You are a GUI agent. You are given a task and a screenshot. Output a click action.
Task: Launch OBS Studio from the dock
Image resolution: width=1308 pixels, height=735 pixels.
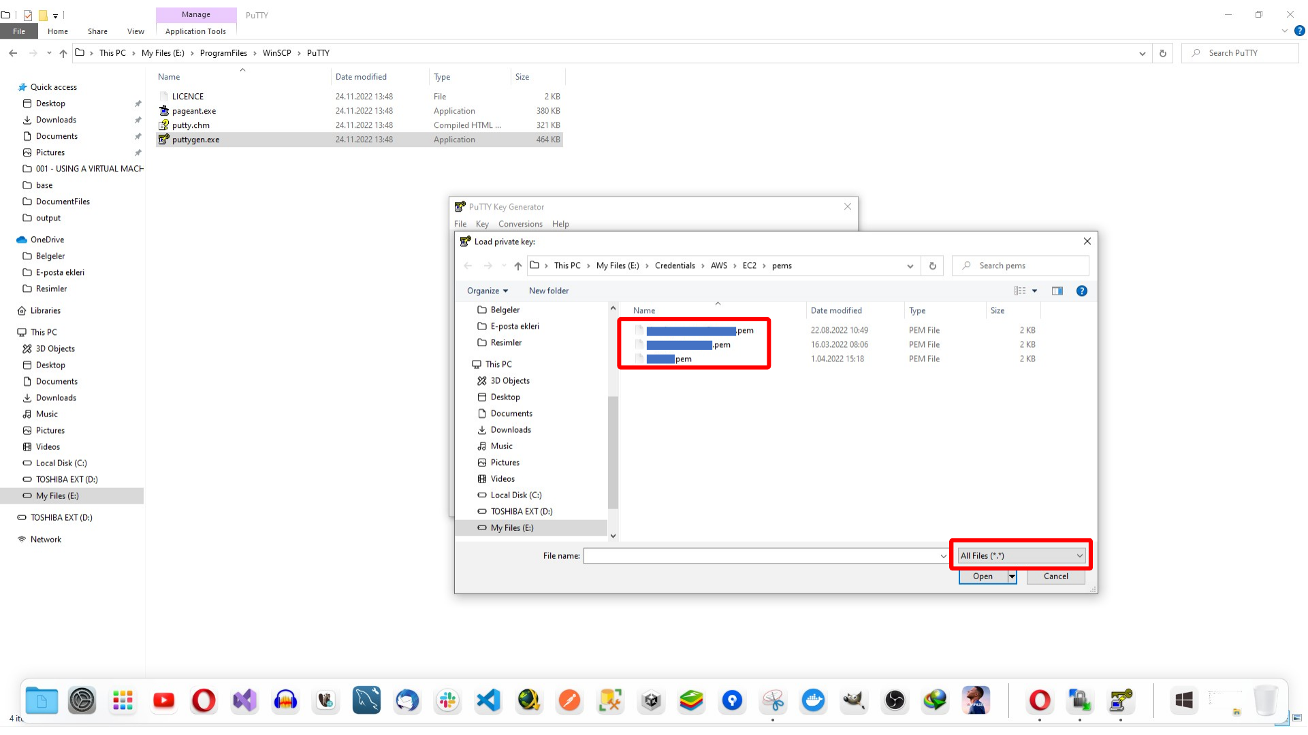[x=895, y=700]
